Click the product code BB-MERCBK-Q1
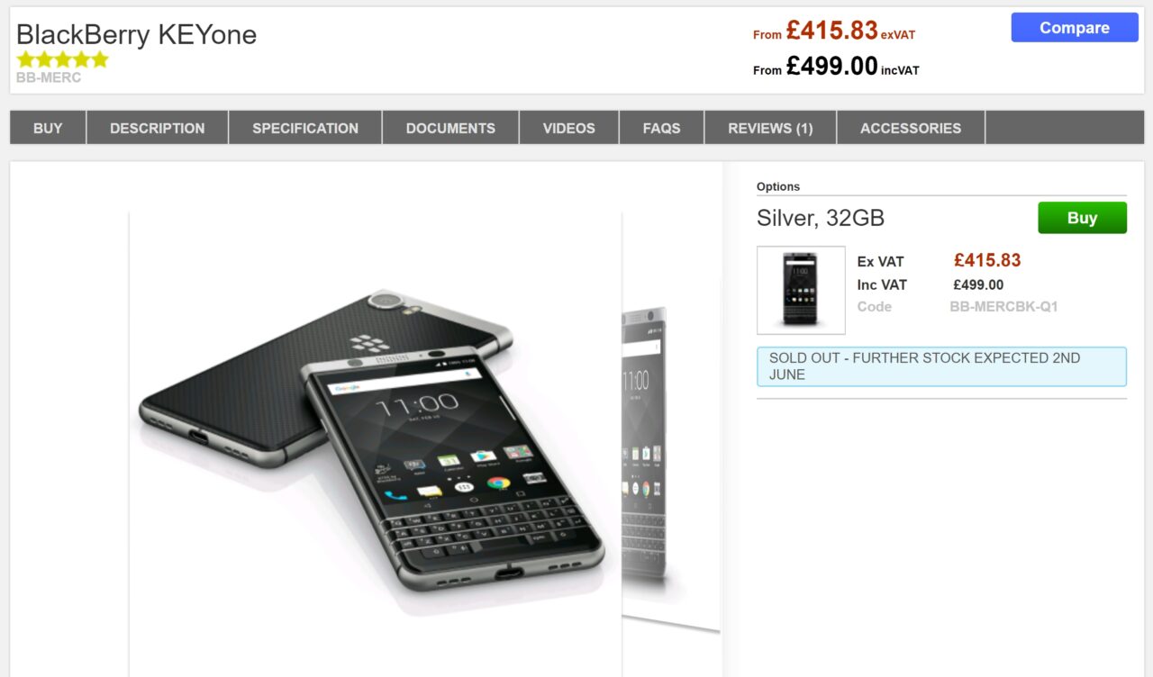Screen dimensions: 1153x677 pos(1003,306)
